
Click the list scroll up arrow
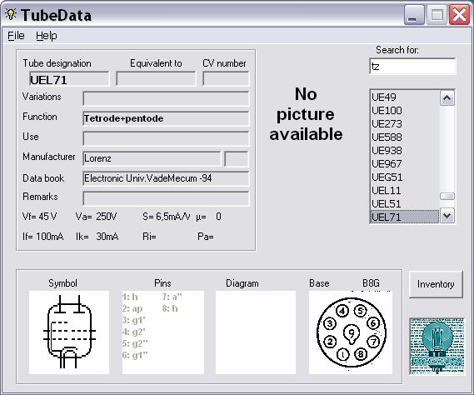(x=447, y=98)
